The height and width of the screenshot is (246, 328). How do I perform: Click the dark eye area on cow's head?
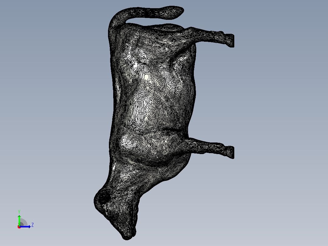tap(104, 197)
